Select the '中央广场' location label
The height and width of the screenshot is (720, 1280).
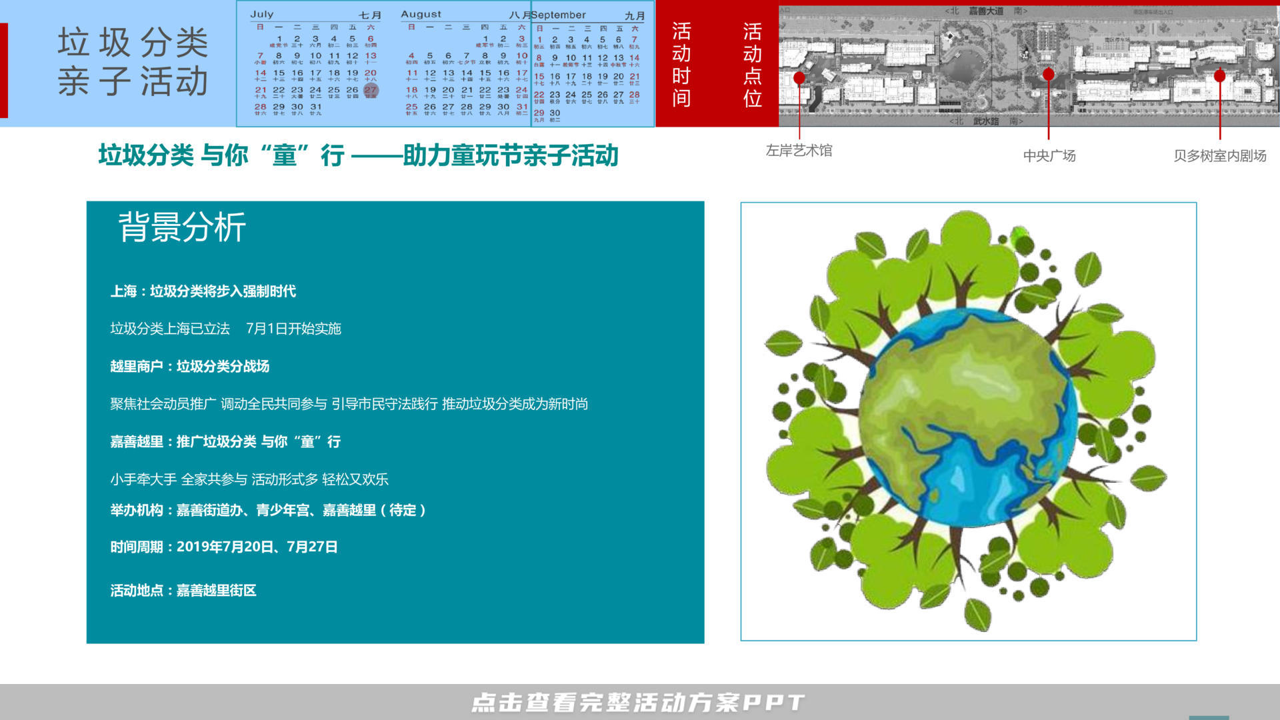pyautogui.click(x=1049, y=156)
